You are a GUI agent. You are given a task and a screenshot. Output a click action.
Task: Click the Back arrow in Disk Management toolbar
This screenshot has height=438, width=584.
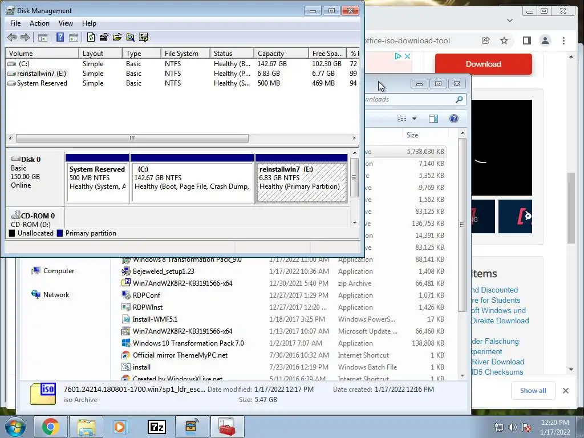[12, 37]
